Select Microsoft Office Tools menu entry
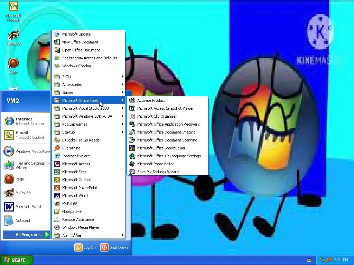354x265 pixels. [89, 100]
